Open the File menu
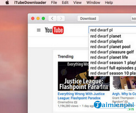 (x=54, y=2)
